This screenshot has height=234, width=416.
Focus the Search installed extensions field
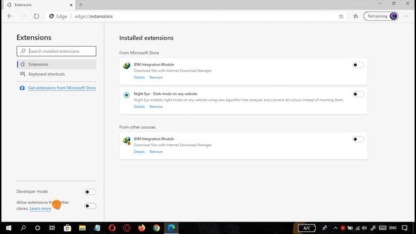(x=57, y=51)
